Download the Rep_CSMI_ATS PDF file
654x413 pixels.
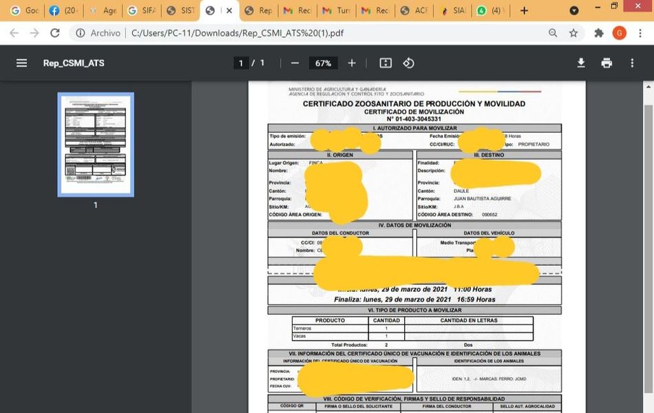(581, 63)
